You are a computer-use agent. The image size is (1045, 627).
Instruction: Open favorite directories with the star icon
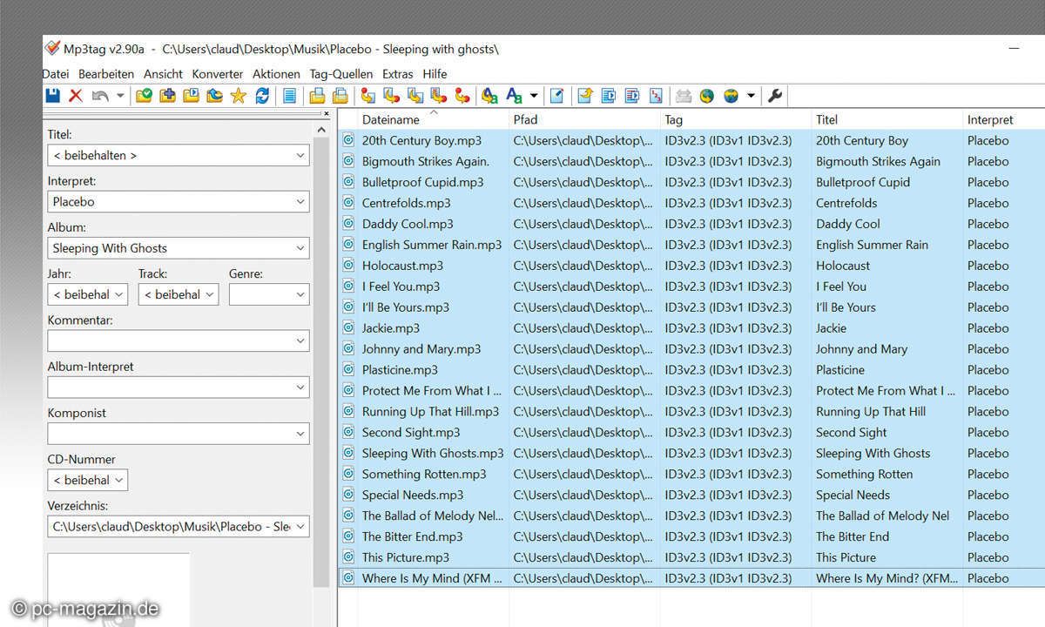238,96
